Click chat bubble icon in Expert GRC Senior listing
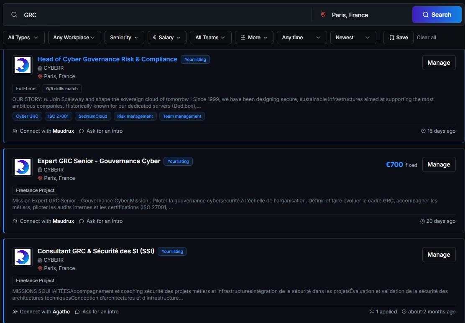 (82, 221)
